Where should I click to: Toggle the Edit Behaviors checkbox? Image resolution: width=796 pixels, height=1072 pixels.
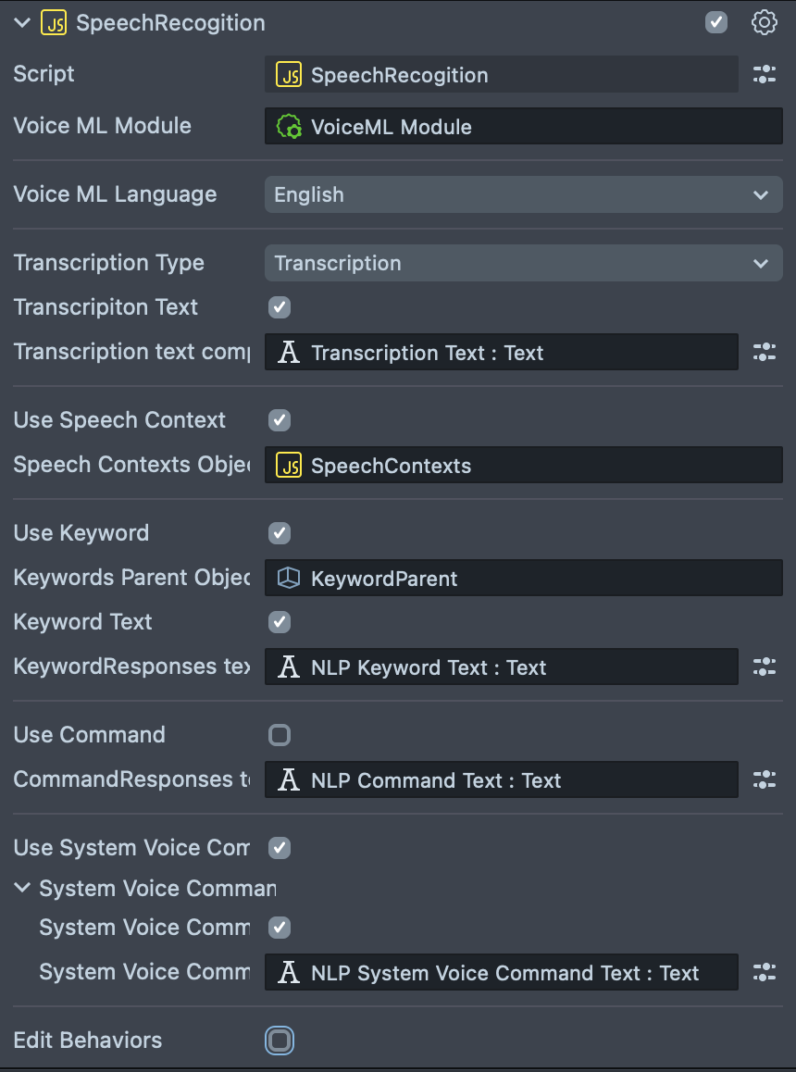tap(280, 1041)
